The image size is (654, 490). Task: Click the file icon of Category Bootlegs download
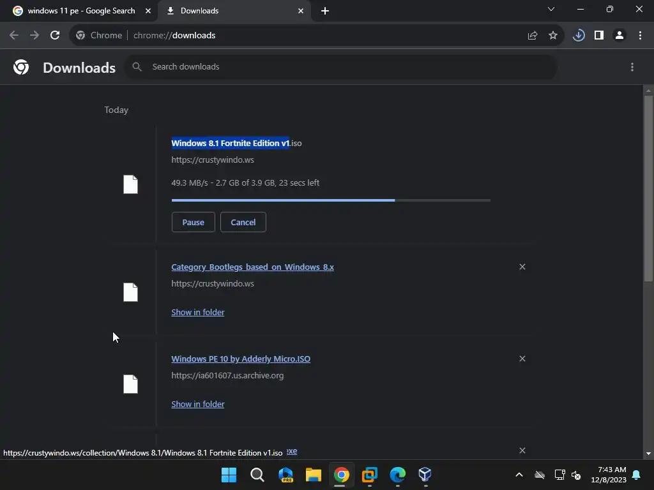click(x=130, y=292)
